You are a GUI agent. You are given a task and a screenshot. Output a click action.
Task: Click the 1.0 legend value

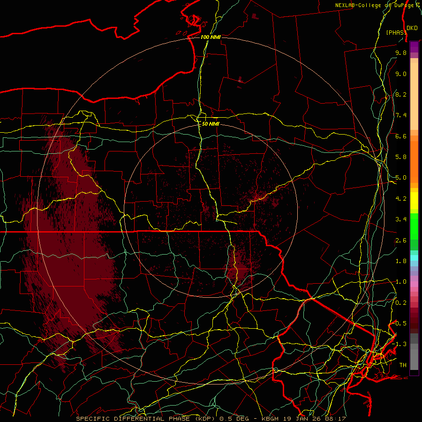(x=401, y=282)
